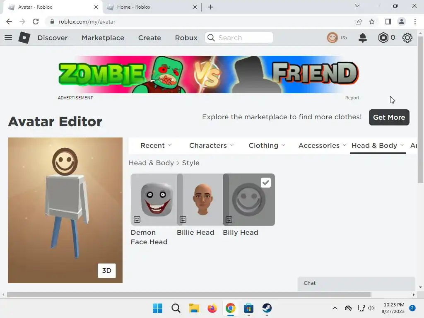This screenshot has height=318, width=424.
Task: Click the Zombie vs Friend ad banner
Action: (x=209, y=75)
